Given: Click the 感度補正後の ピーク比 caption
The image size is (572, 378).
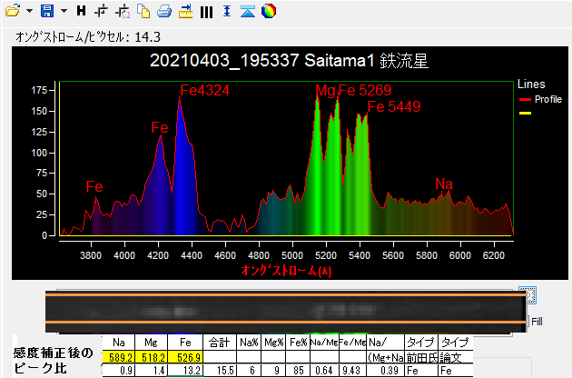Looking at the screenshot, I should pos(53,360).
